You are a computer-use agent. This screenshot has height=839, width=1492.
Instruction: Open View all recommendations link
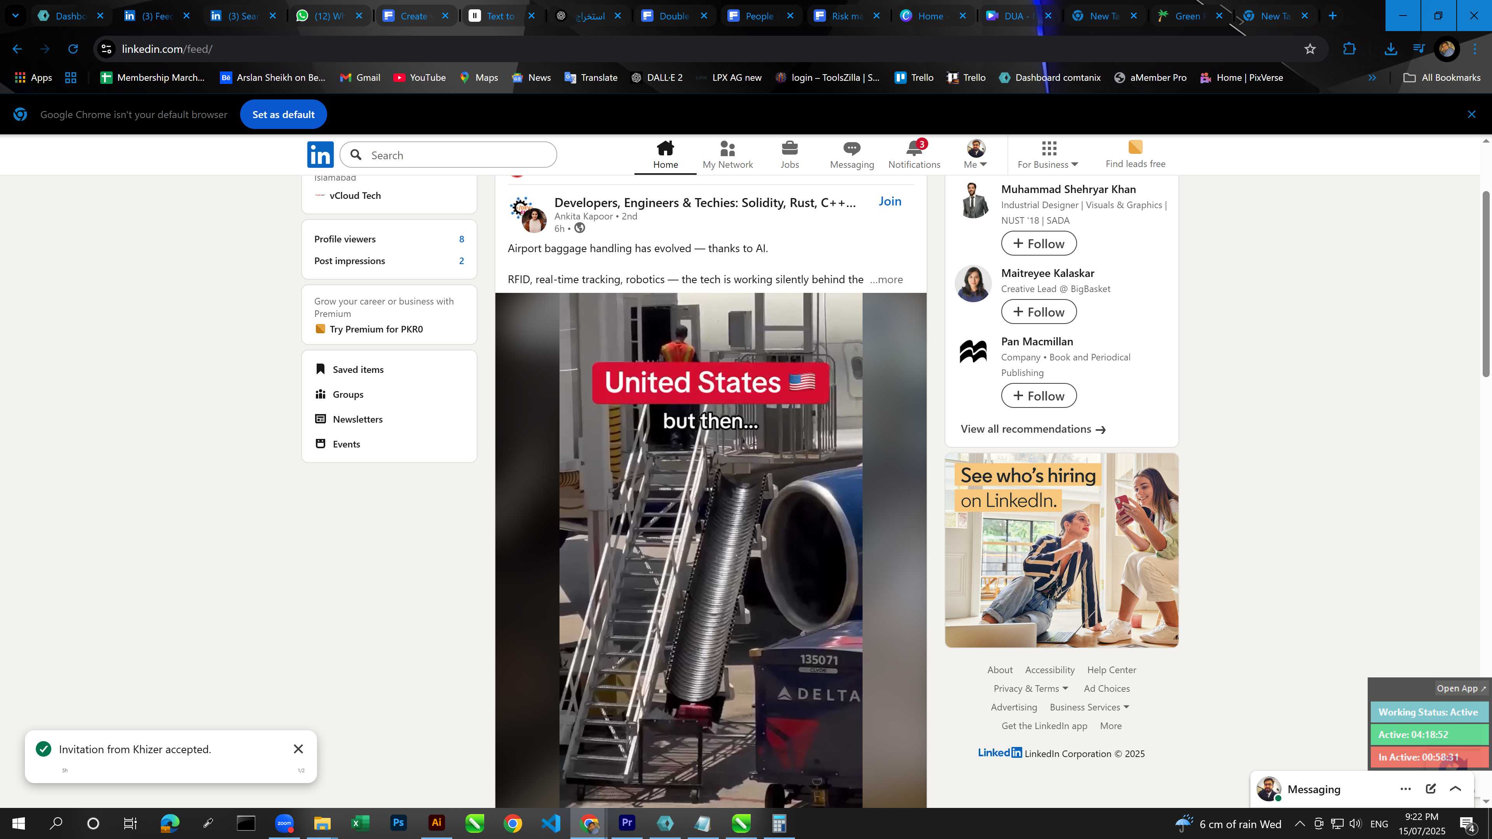[1033, 429]
